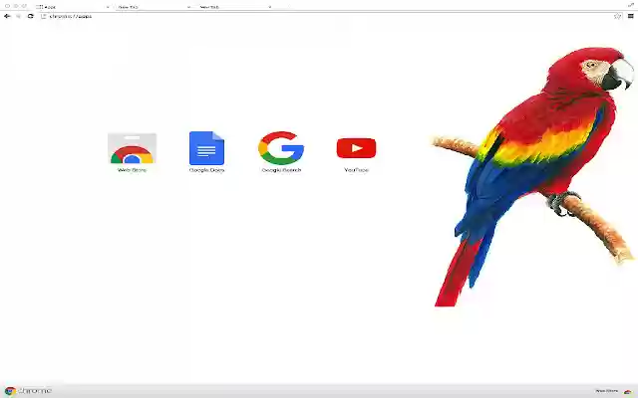This screenshot has width=638, height=398.
Task: Launch the Google Docs app
Action: click(206, 152)
